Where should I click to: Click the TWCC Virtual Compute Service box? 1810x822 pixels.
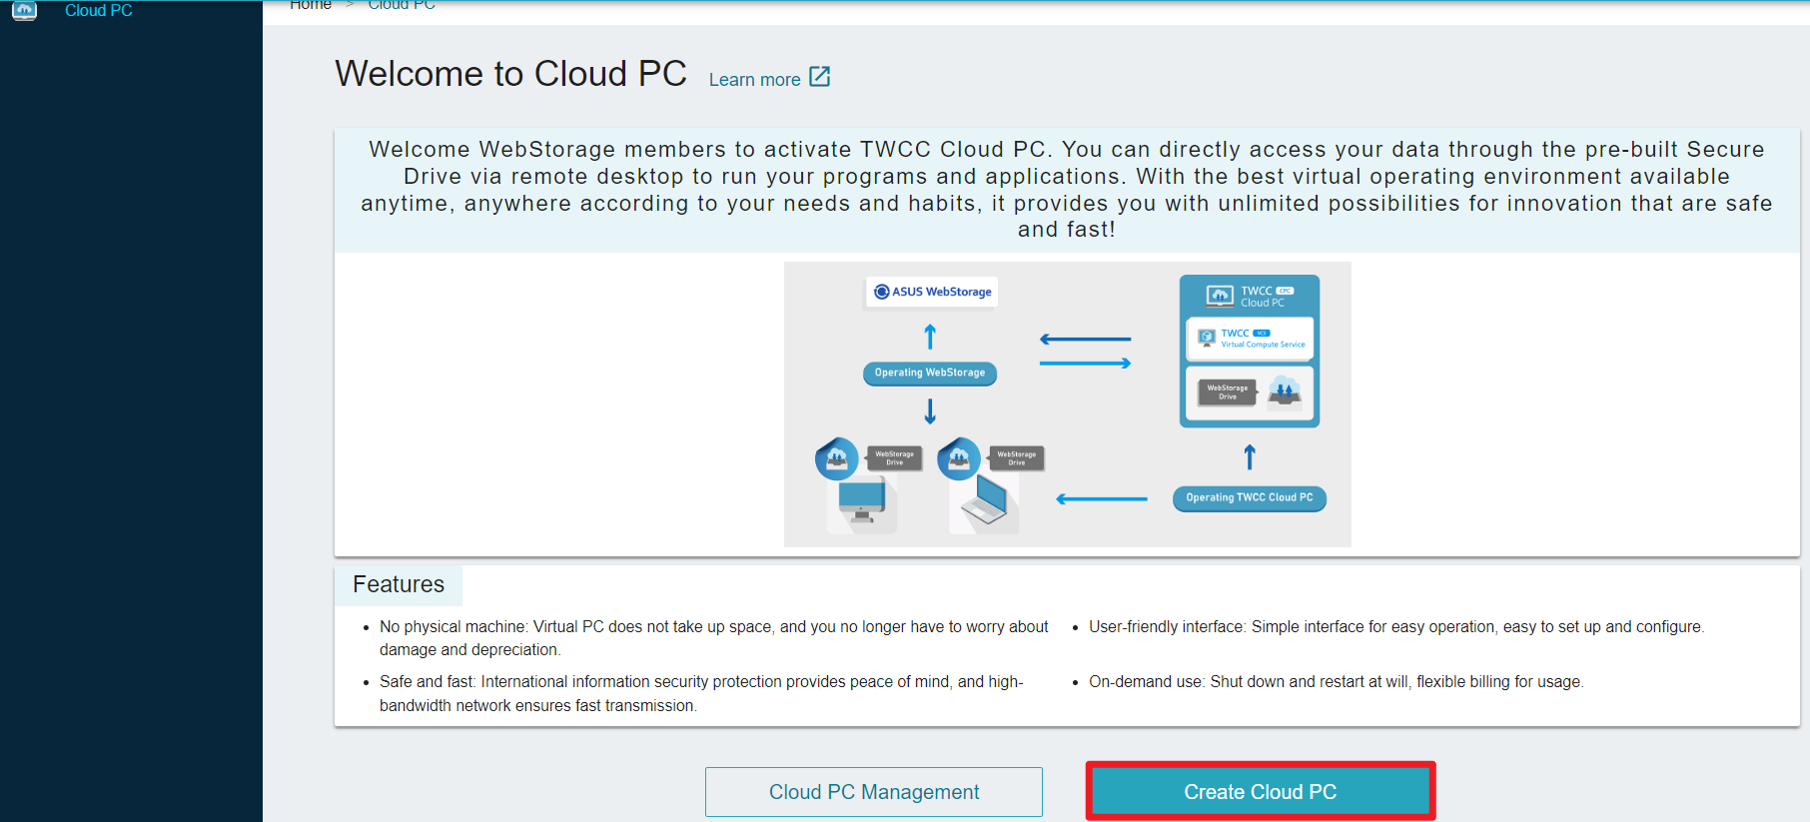[1250, 339]
